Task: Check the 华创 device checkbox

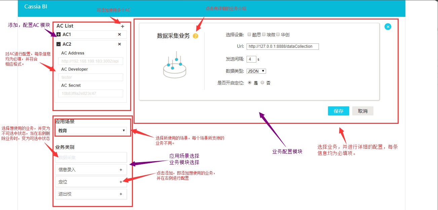Action: coord(278,34)
